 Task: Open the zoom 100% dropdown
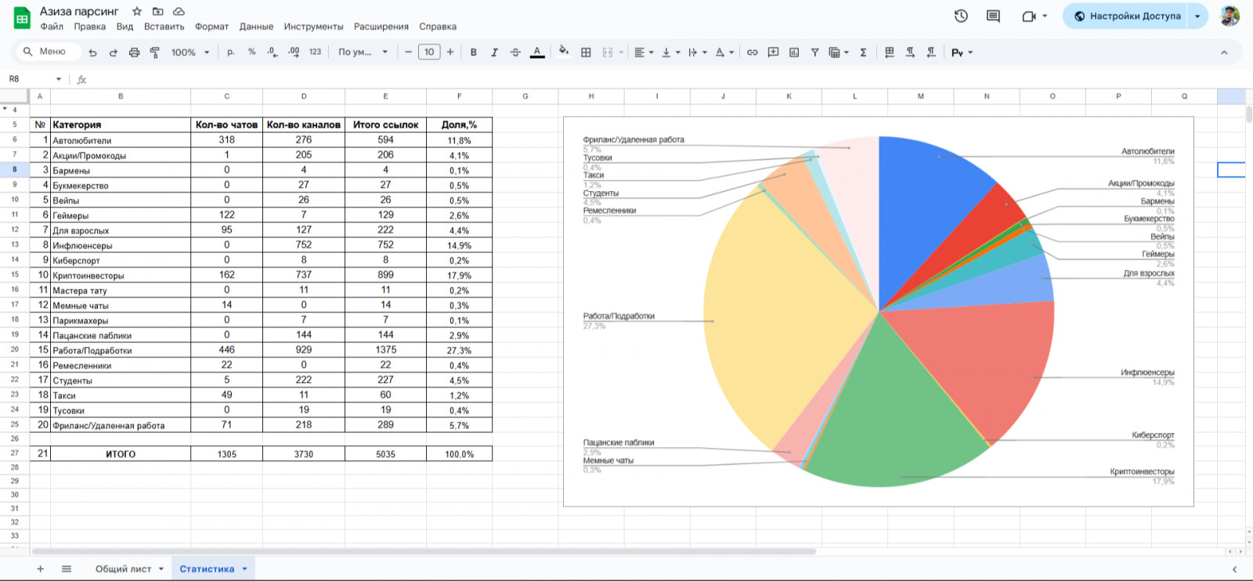(190, 52)
